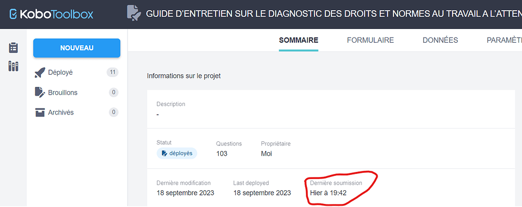Expand the Déployé projects list
522x207 pixels.
coord(60,73)
